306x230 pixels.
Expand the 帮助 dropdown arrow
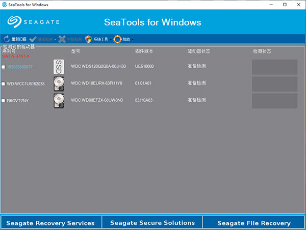(133, 39)
